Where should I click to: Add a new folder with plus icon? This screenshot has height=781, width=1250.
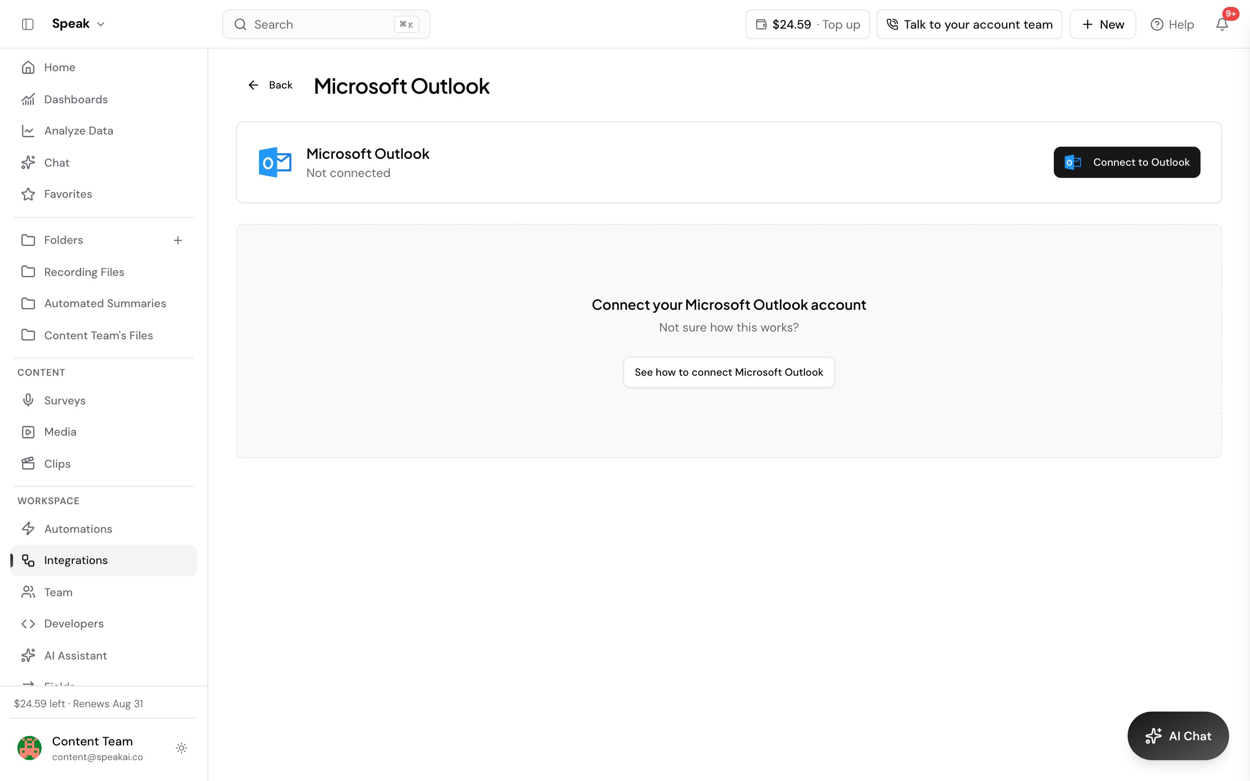coord(178,240)
